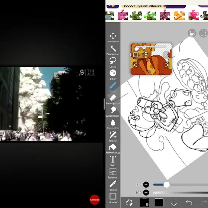Select the Zauberstab magic wand tool
Screen dimensions: 208x208
pyautogui.click(x=113, y=50)
